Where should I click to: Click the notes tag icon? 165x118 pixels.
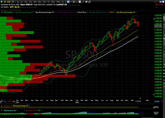click(x=86, y=2)
